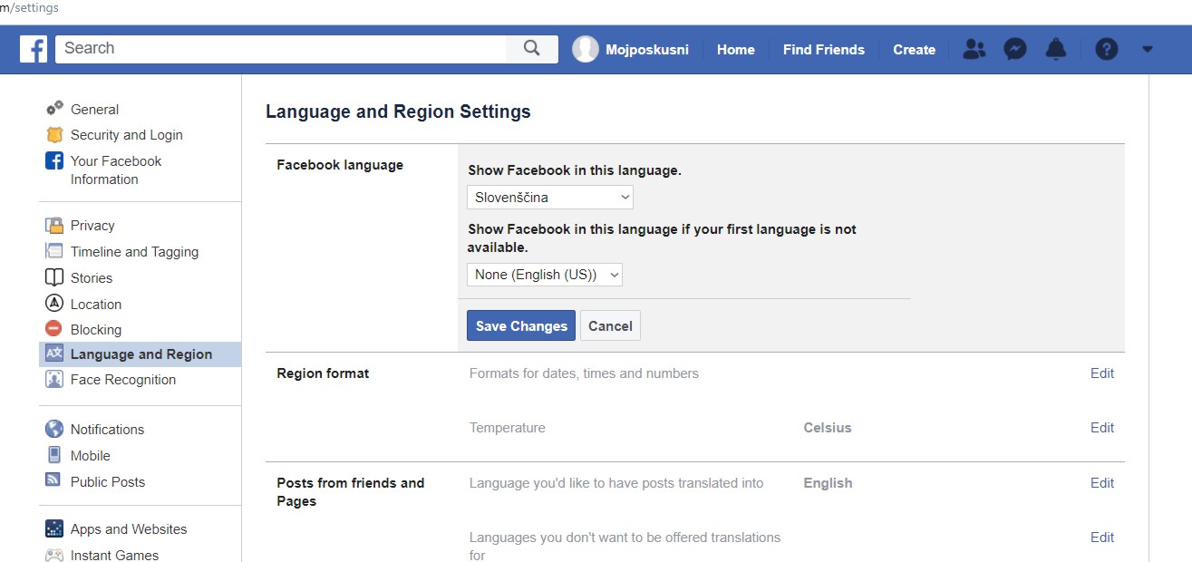1192x562 pixels.
Task: Open Find Friends in top bar
Action: coord(823,50)
